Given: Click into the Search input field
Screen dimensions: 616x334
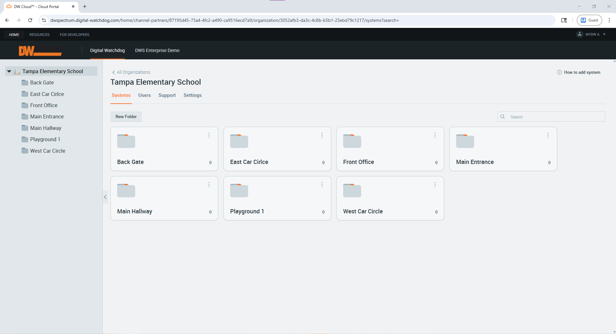Looking at the screenshot, I should pyautogui.click(x=551, y=116).
